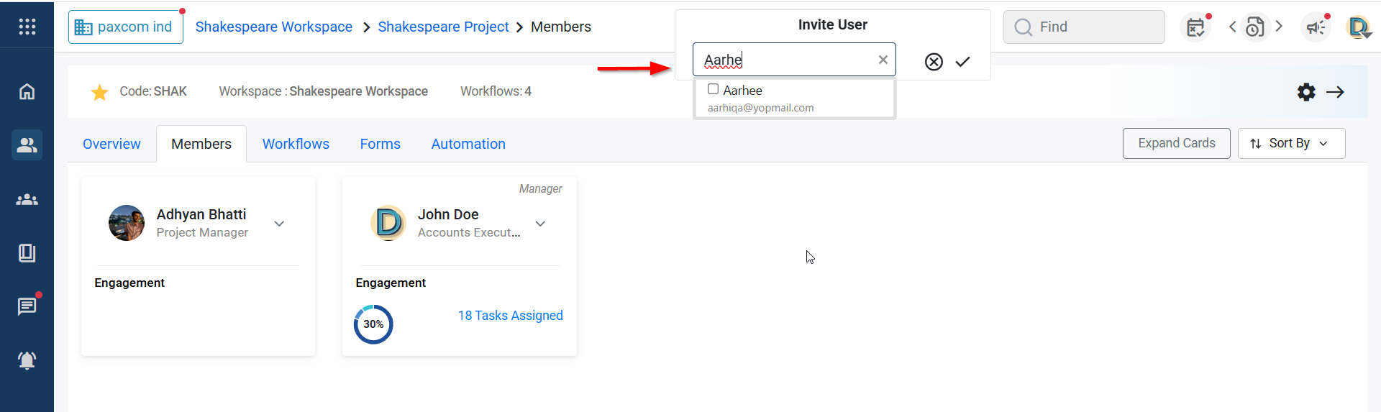
Task: Toggle the favorite star for project
Action: (100, 92)
